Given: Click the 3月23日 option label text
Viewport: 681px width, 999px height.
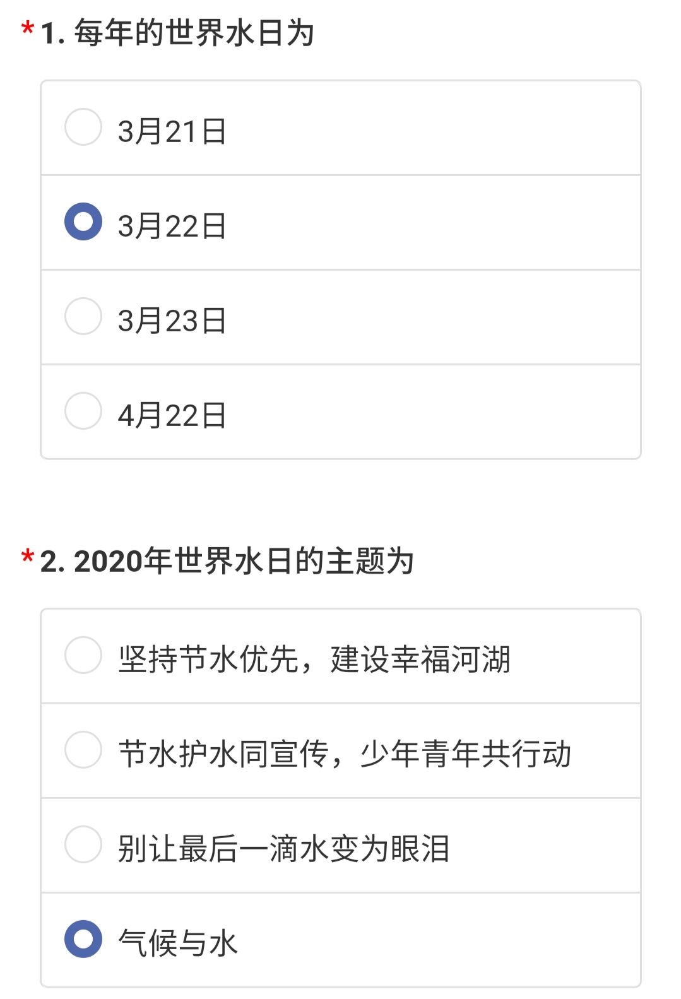Looking at the screenshot, I should coord(172,321).
